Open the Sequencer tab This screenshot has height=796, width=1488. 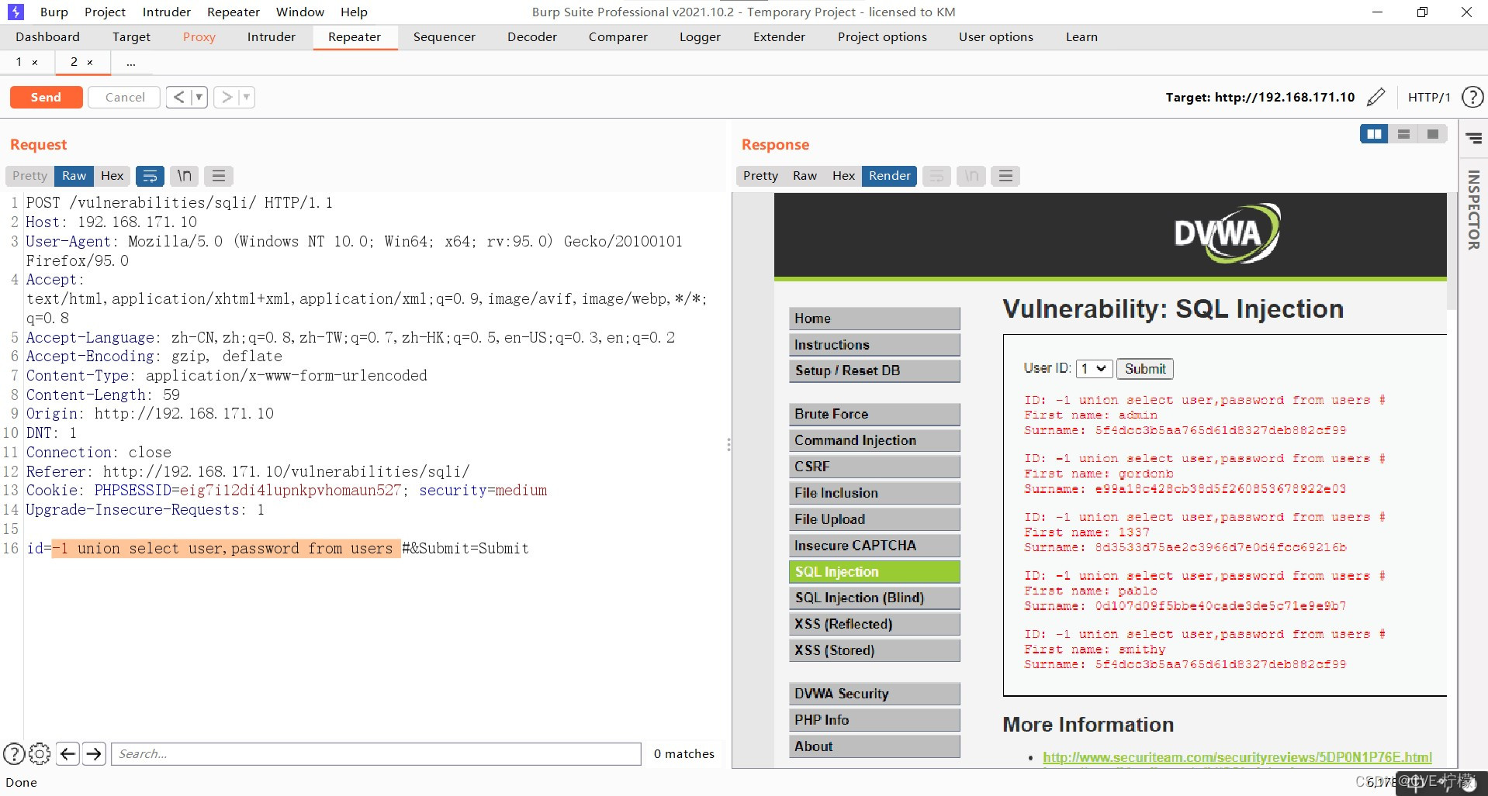click(444, 37)
